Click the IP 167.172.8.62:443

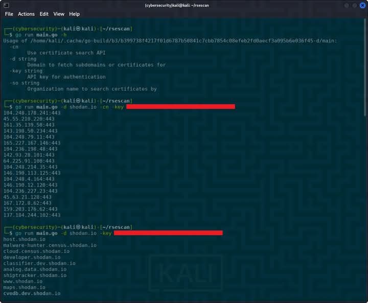pyautogui.click(x=28, y=203)
